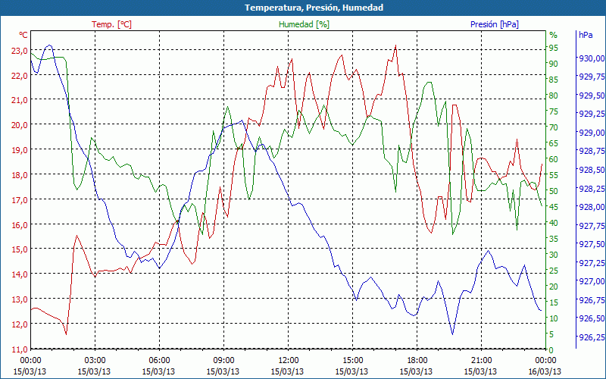Click humidity axis value 75

554,111
